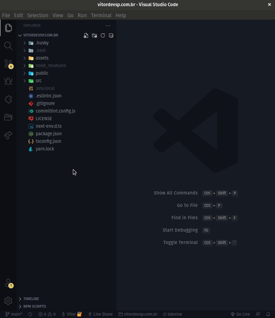This screenshot has height=318, width=275.
Task: Expand the src folder
Action: [38, 81]
